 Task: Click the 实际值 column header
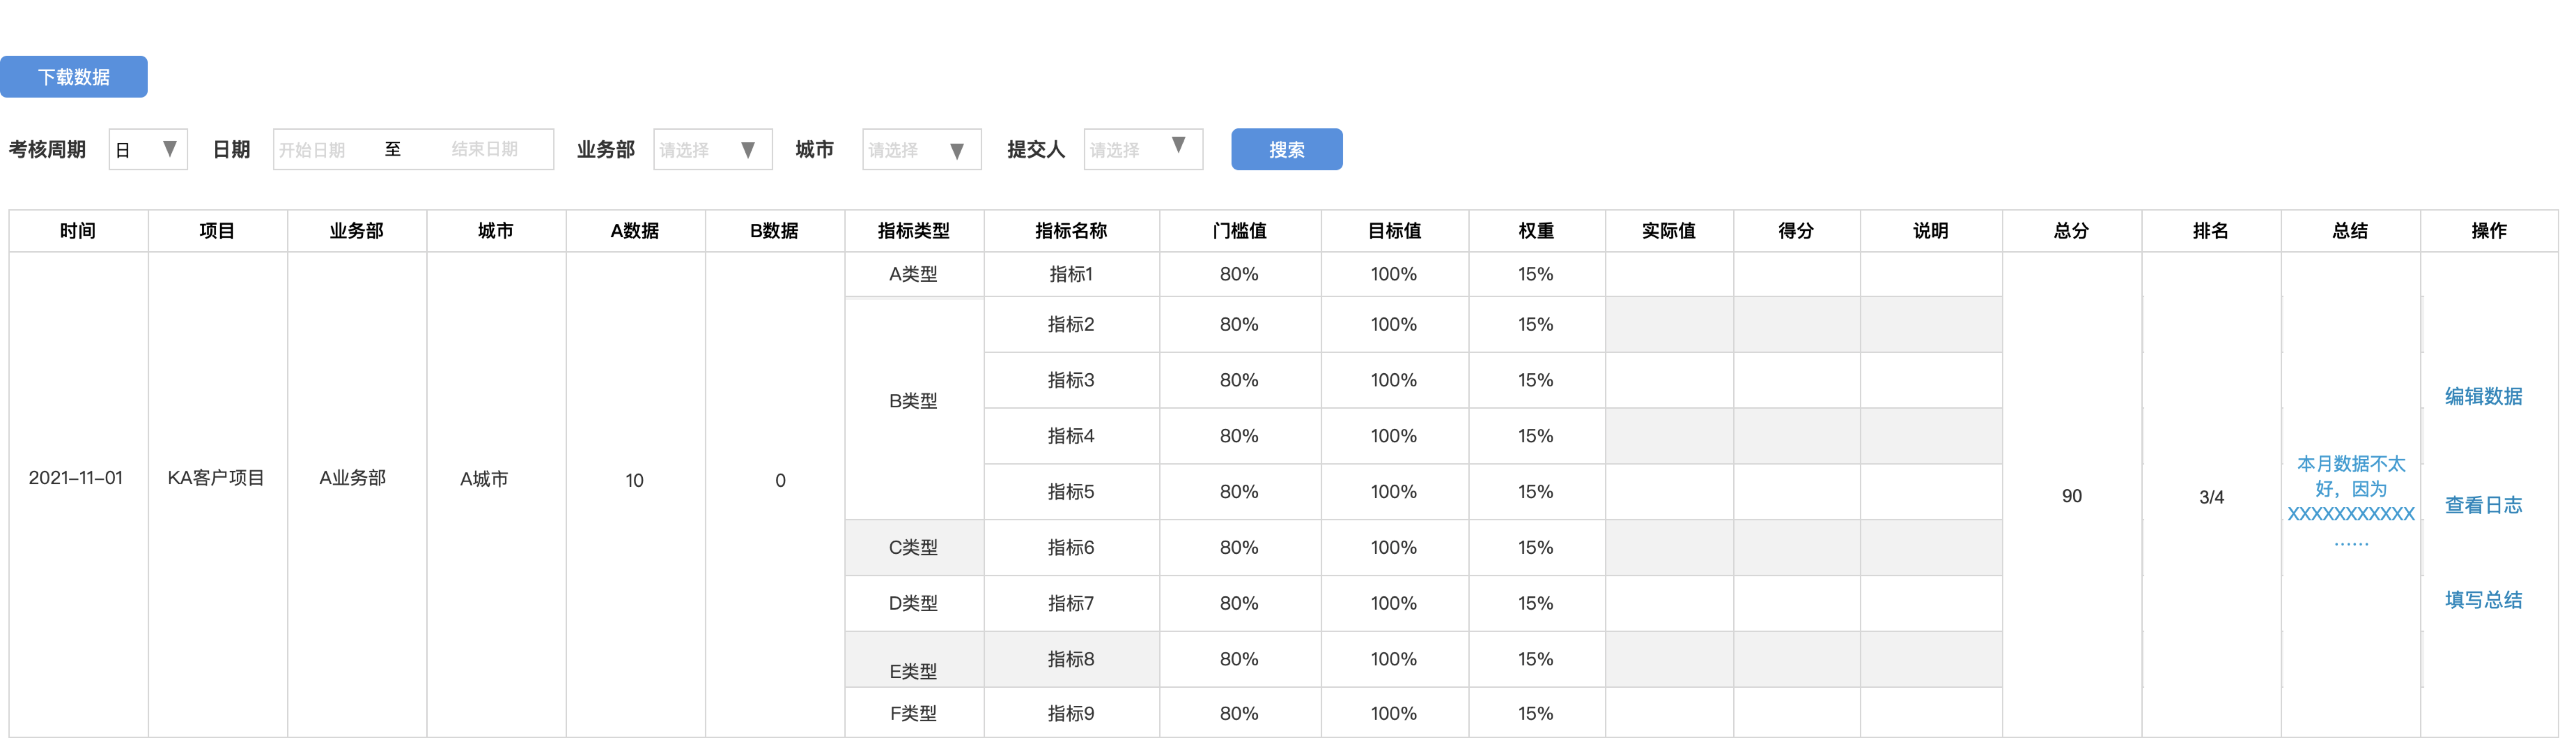pyautogui.click(x=1668, y=231)
